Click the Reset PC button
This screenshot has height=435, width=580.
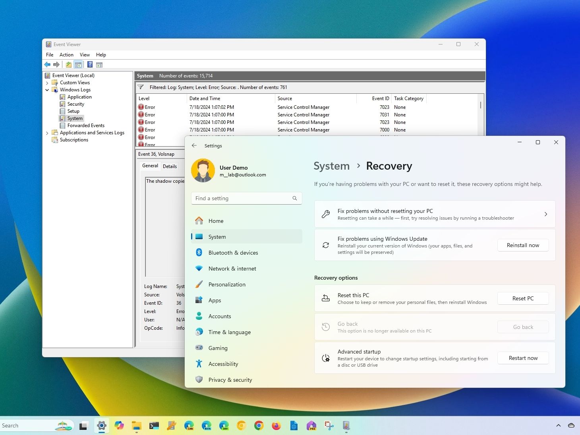pyautogui.click(x=523, y=298)
